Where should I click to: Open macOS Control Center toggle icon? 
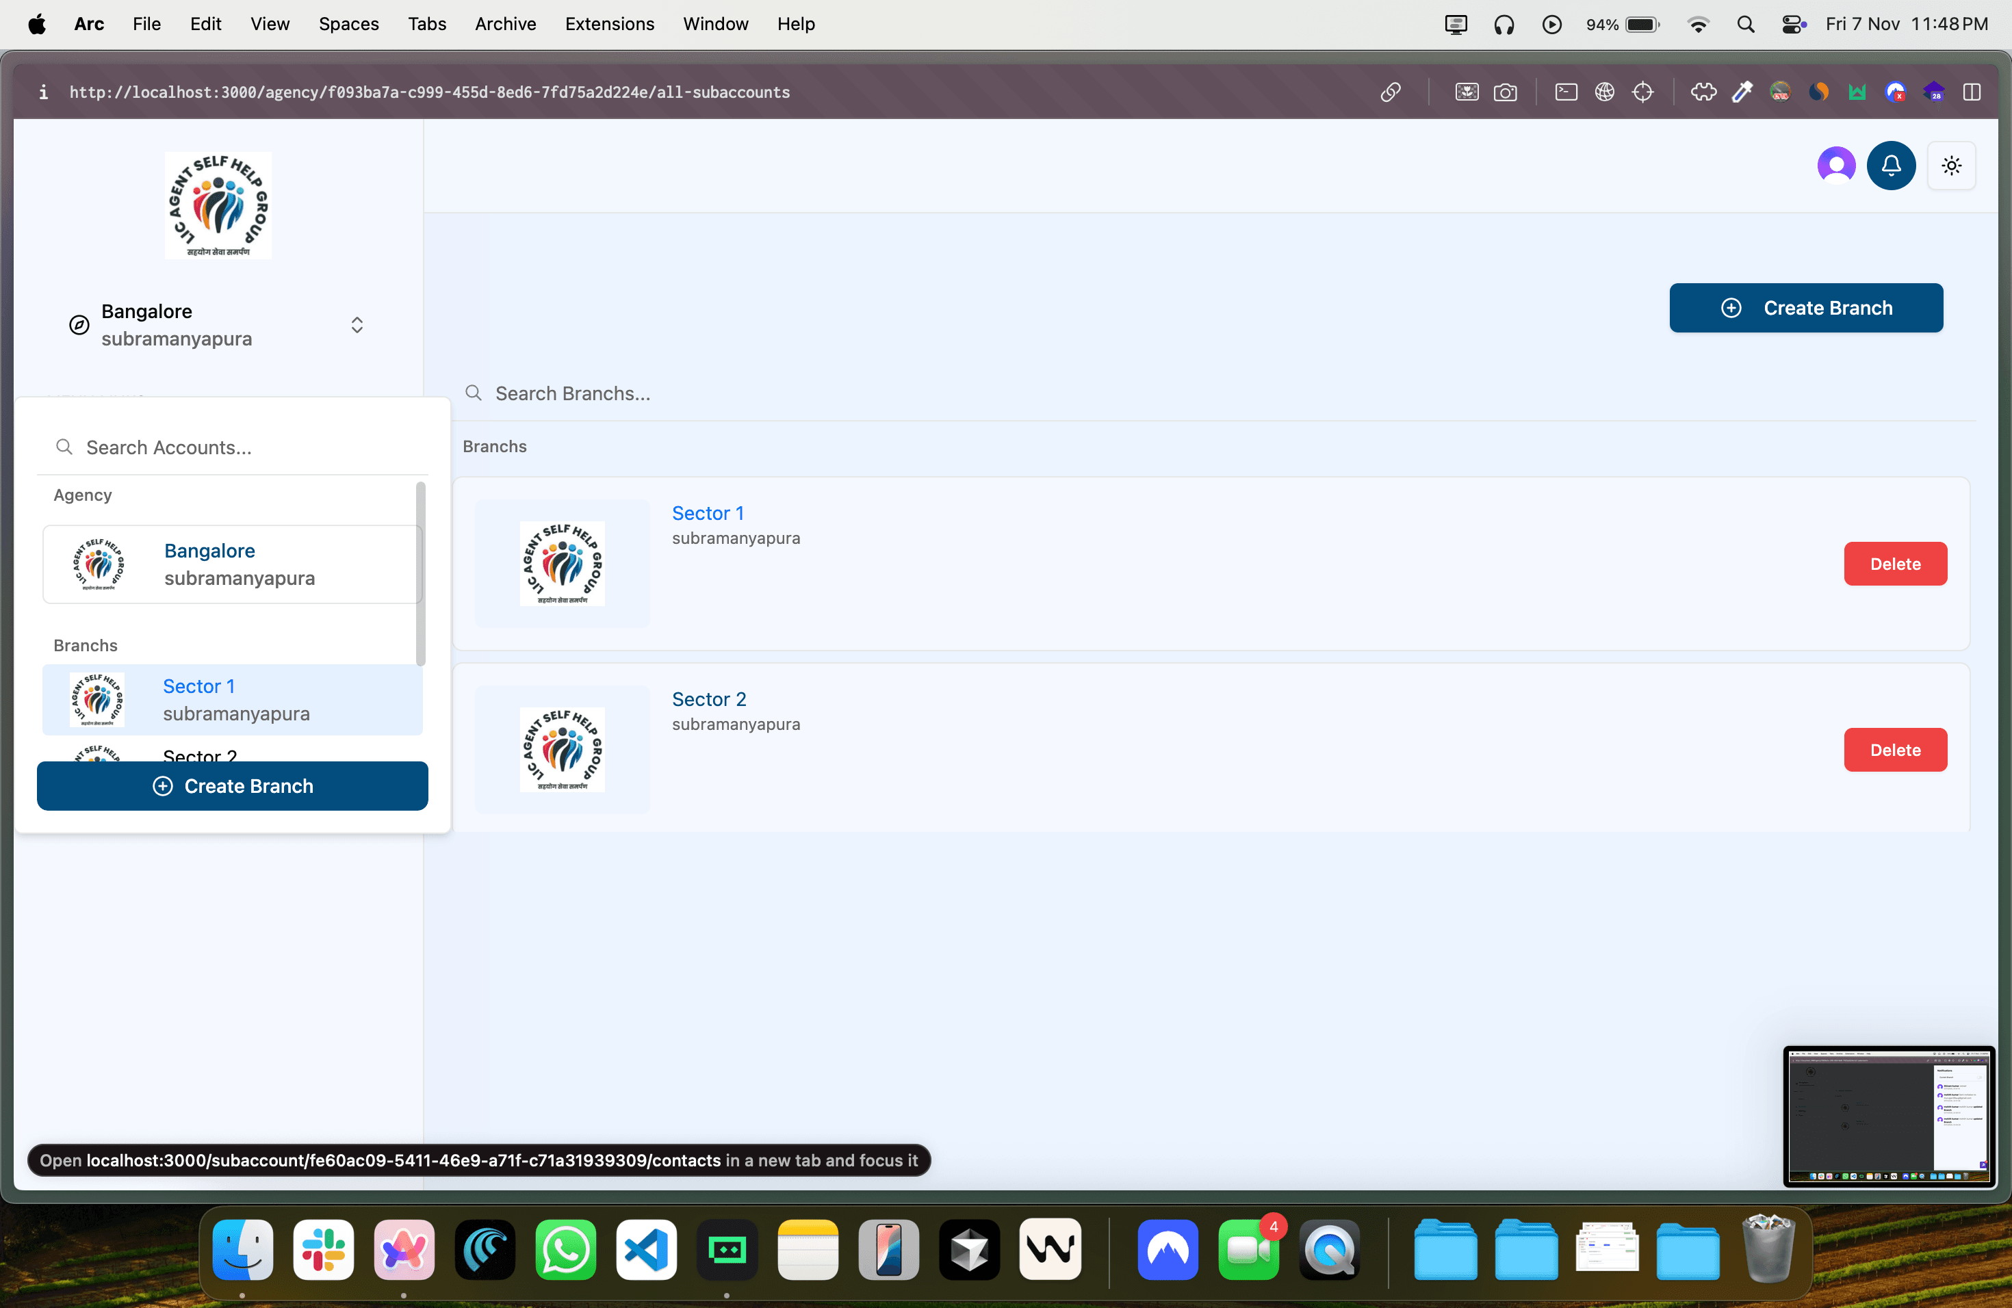[x=1793, y=24]
